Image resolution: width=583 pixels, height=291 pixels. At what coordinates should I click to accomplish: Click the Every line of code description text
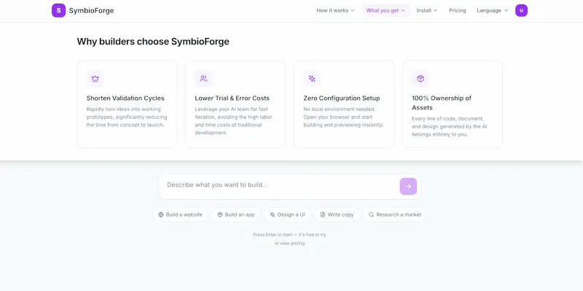point(450,126)
